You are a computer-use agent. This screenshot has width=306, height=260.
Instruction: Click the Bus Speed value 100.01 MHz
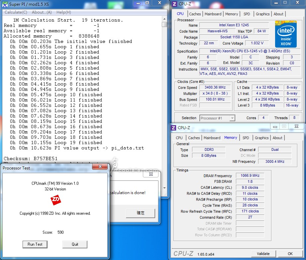(x=215, y=99)
